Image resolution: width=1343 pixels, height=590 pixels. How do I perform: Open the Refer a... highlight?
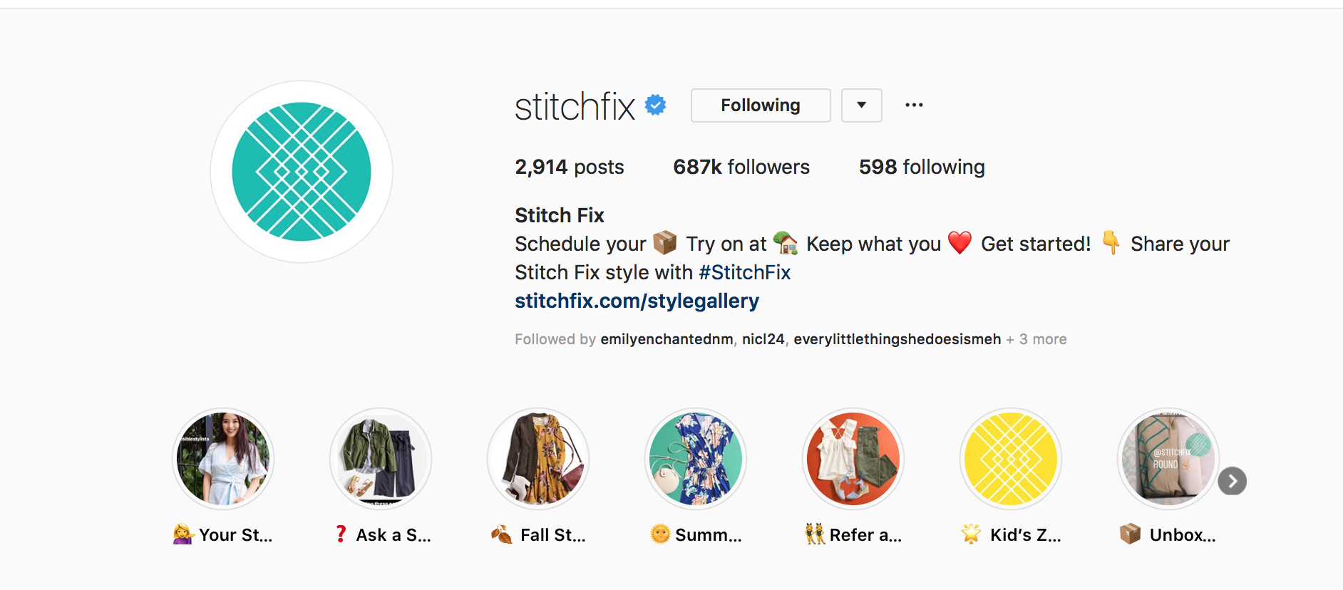coord(853,459)
